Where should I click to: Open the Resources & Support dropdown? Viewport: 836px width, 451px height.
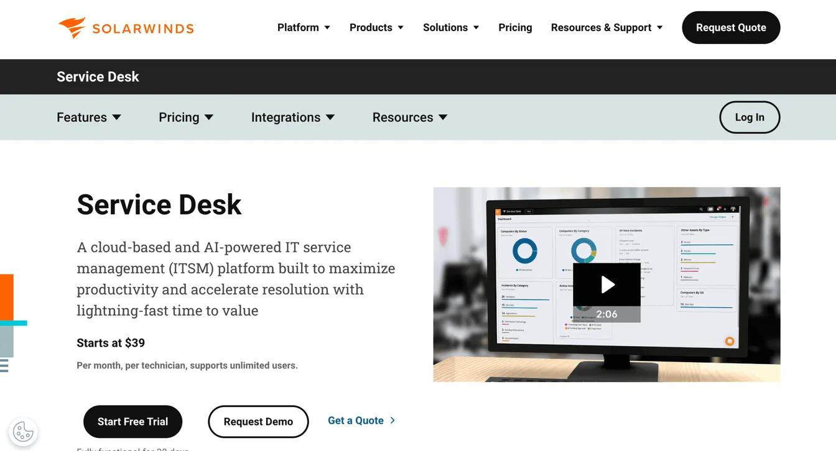click(607, 27)
